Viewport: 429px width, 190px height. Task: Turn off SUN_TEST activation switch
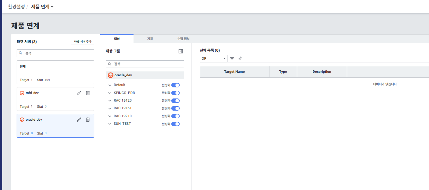(x=175, y=124)
